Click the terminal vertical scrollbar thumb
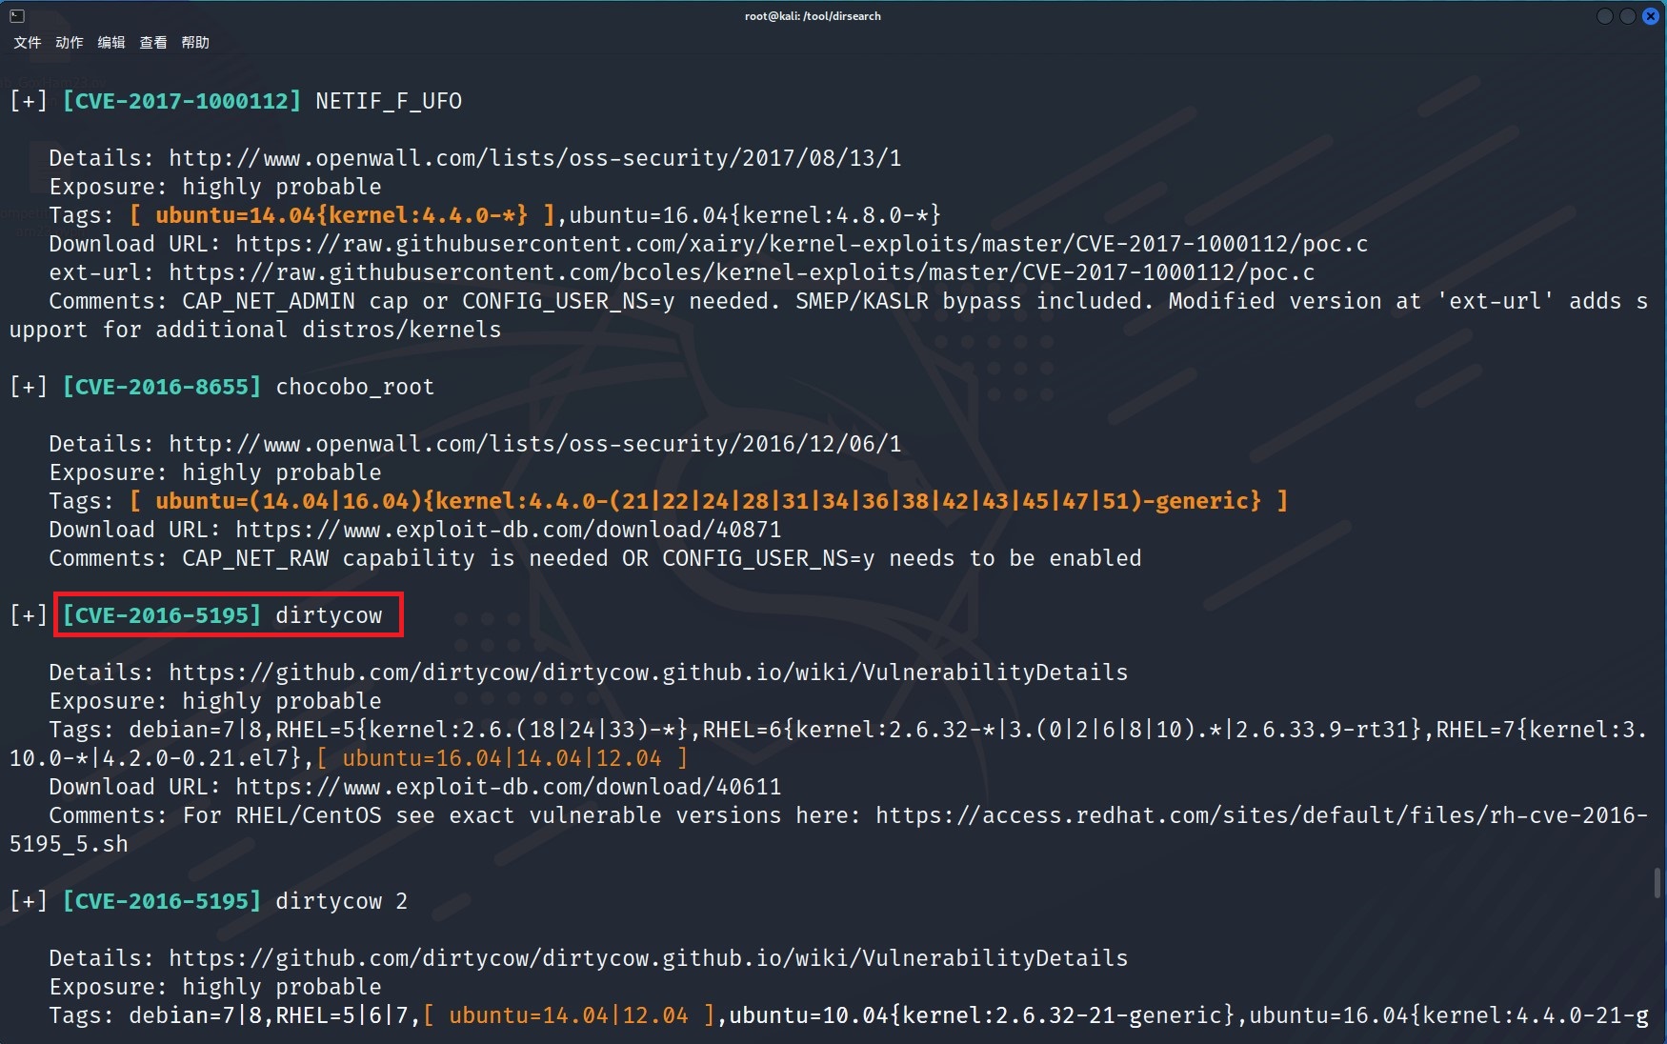Viewport: 1667px width, 1044px height. [x=1657, y=882]
